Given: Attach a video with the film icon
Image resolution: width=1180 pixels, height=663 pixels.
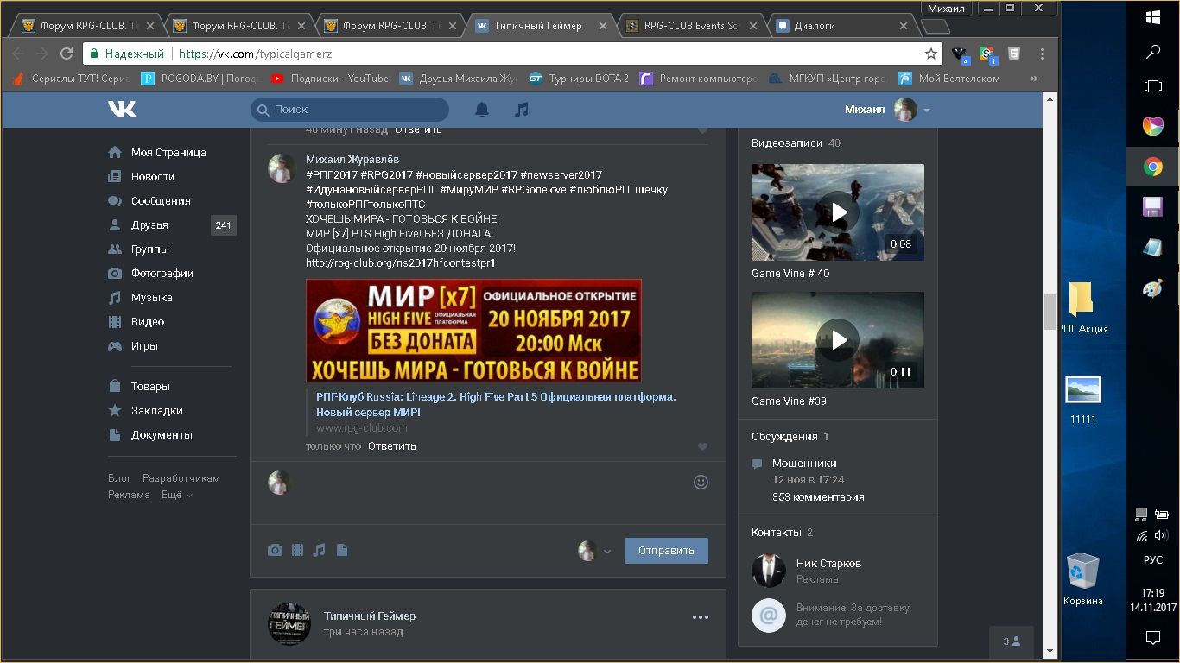Looking at the screenshot, I should click(x=297, y=550).
